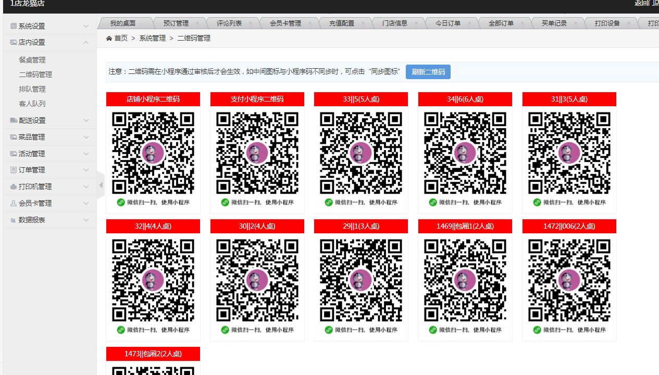Expand the 菜品管理 sidebar section
Image resolution: width=659 pixels, height=375 pixels.
point(49,137)
